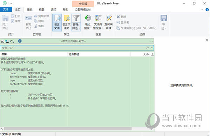Open the 文件 menu tab
Viewport: 210px width, 136px height.
pyautogui.click(x=6, y=9)
